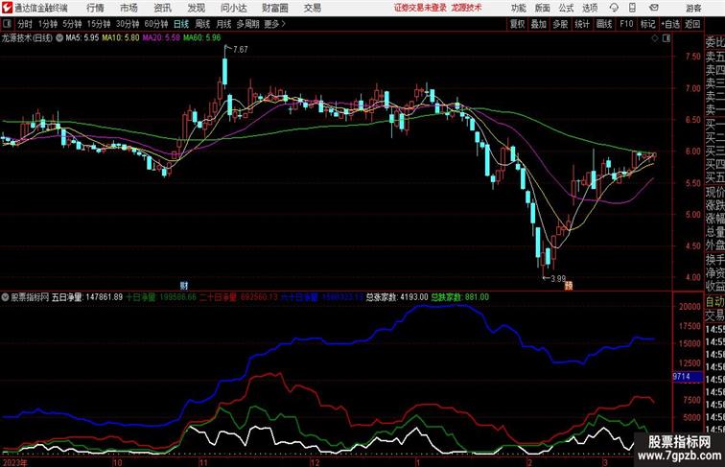The width and height of the screenshot is (725, 467).
Task: Switch to the 周线 weekly tab
Action: coord(202,24)
